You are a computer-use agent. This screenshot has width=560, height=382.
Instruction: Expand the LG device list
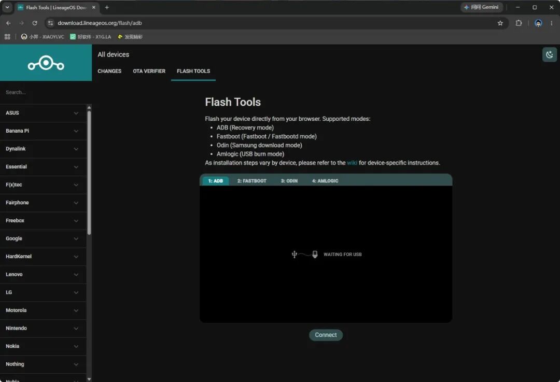(43, 292)
